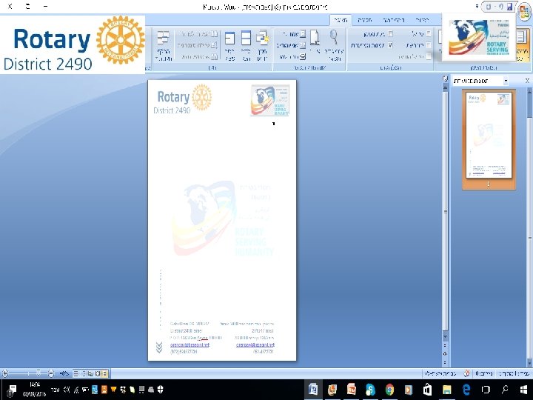Click the document scrollbar up arrow
Screen dimensions: 533x400
point(445,87)
